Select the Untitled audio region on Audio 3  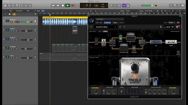coord(65,21)
